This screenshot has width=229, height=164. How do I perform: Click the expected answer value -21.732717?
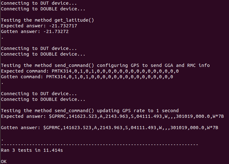coord(63,26)
